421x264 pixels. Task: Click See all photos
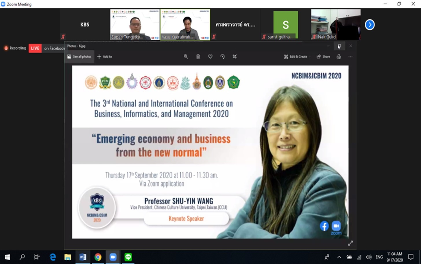point(79,57)
